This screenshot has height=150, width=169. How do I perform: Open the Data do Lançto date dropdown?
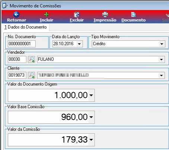point(79,44)
